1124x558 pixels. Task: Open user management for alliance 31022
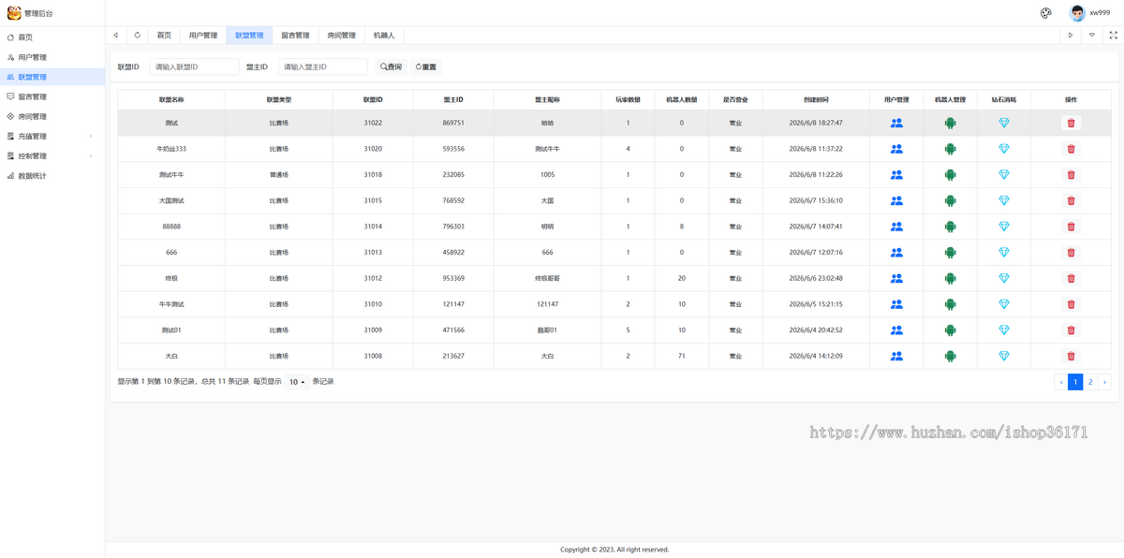(x=896, y=123)
